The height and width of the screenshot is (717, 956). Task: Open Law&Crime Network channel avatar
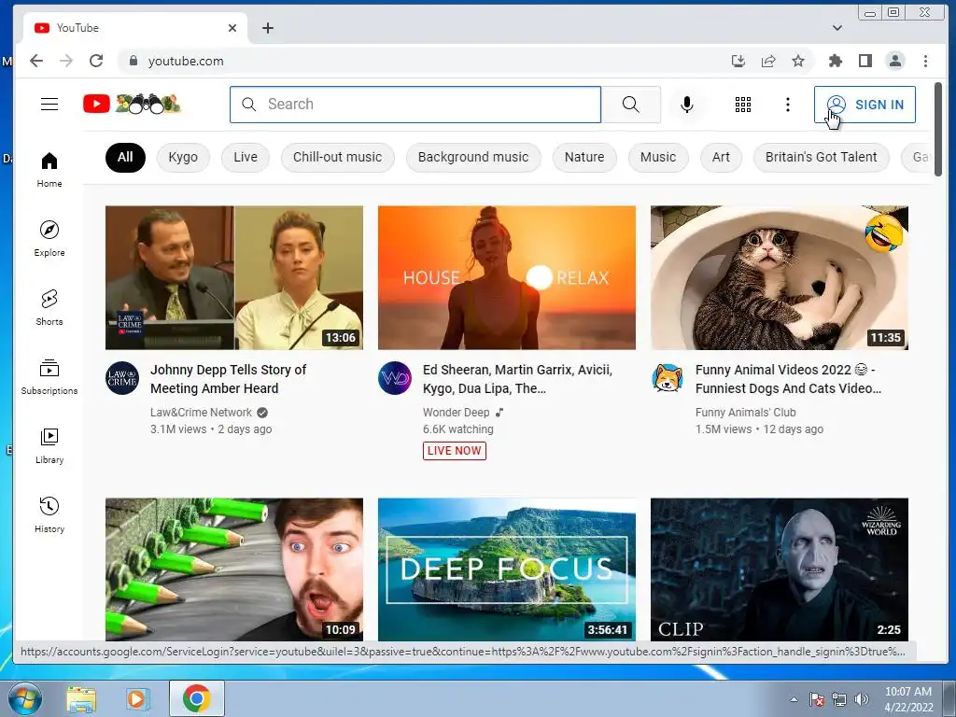point(122,378)
